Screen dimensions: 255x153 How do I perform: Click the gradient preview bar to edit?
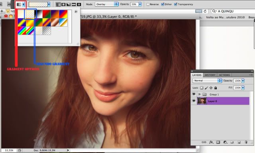[x=38, y=4]
